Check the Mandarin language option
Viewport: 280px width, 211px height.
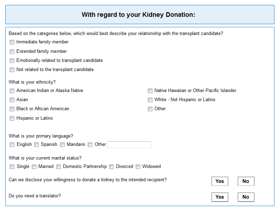pyautogui.click(x=62, y=145)
